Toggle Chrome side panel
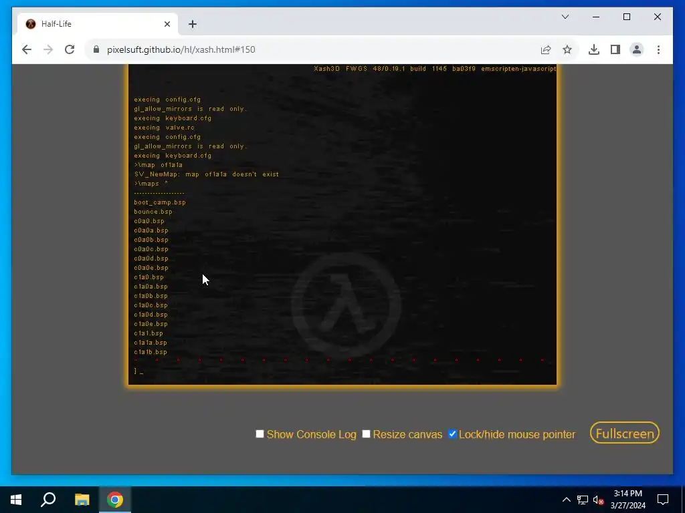Viewport: 685px width, 513px height. click(615, 49)
